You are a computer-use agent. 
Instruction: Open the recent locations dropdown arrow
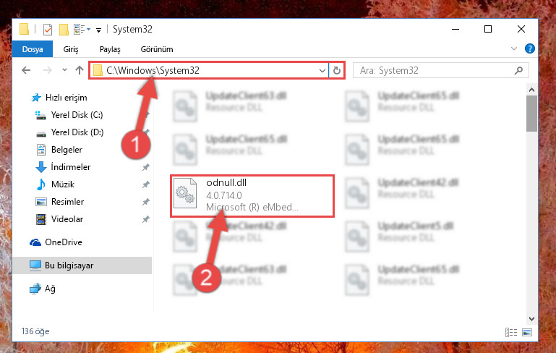64,70
